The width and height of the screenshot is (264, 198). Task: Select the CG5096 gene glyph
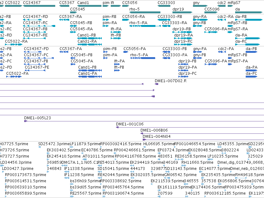tap(211, 12)
